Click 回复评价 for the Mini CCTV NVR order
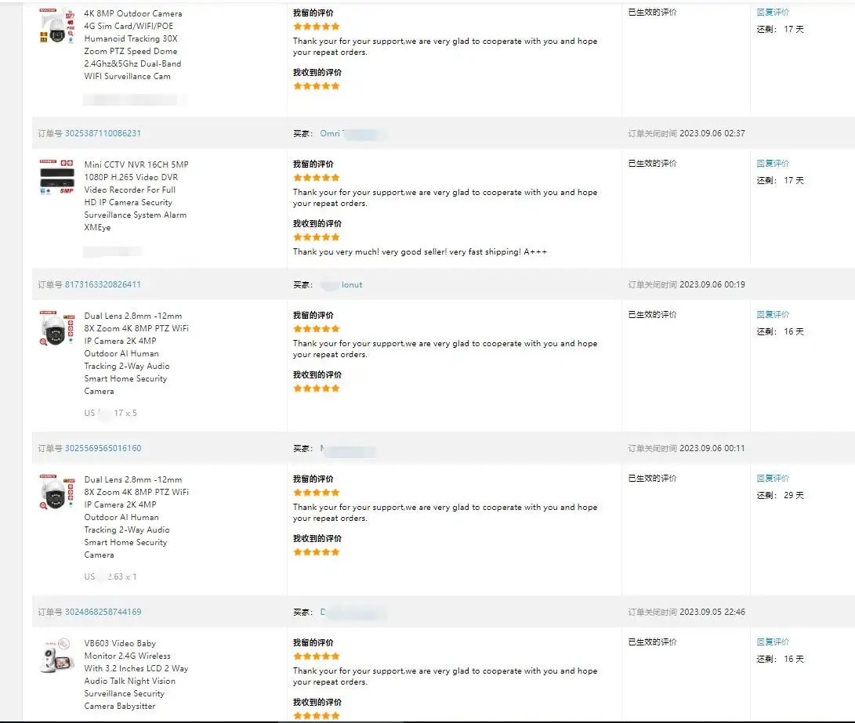Screen dimensions: 855x723 (x=773, y=164)
